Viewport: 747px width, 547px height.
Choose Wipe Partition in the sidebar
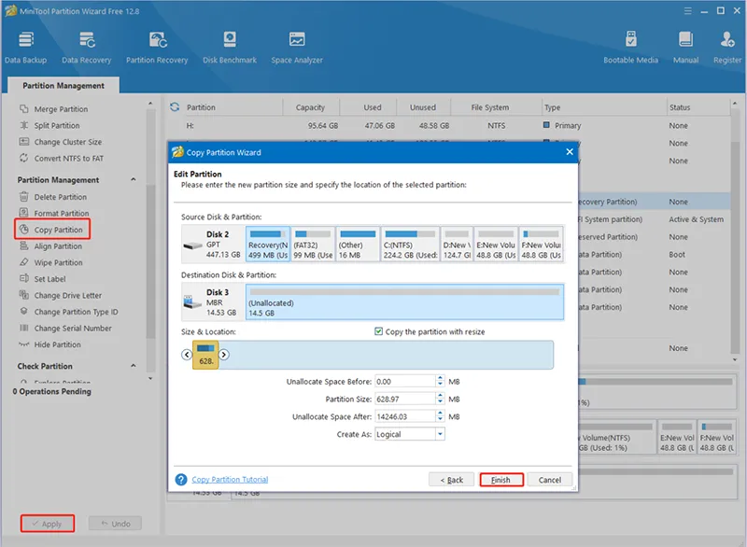[58, 263]
